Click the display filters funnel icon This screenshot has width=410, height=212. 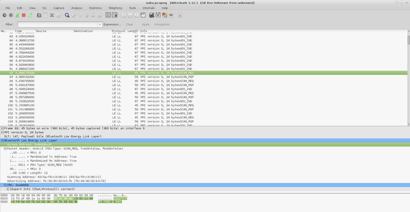(x=158, y=15)
